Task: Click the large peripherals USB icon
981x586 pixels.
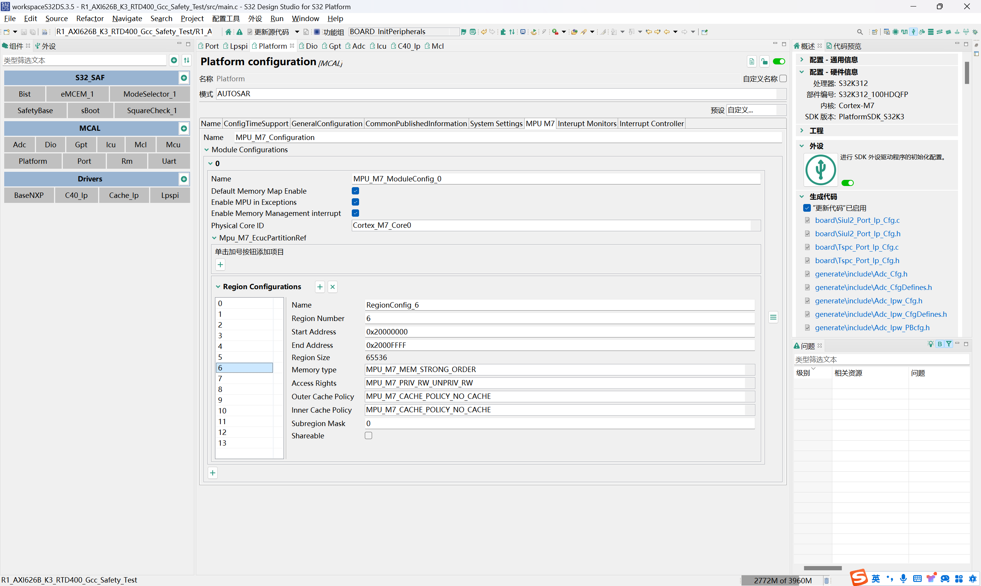Action: [x=820, y=170]
